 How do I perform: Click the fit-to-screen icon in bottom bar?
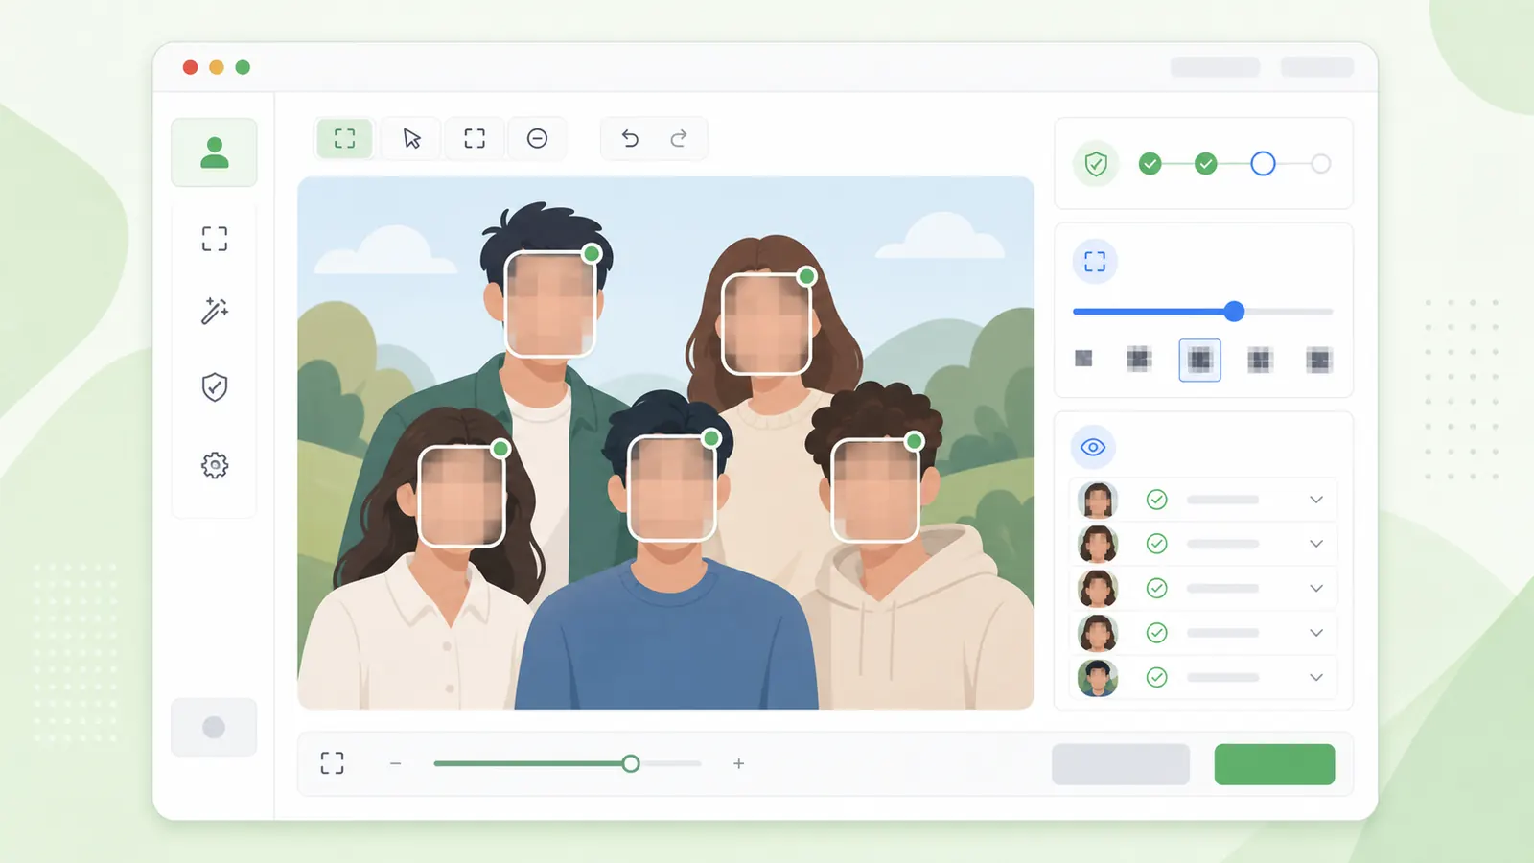tap(332, 763)
